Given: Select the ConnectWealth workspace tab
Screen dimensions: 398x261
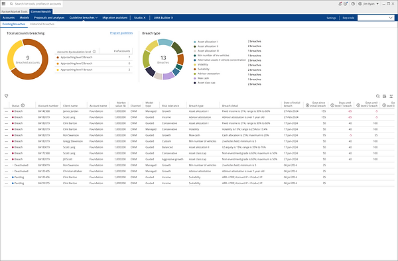Looking at the screenshot, I should coord(41,12).
